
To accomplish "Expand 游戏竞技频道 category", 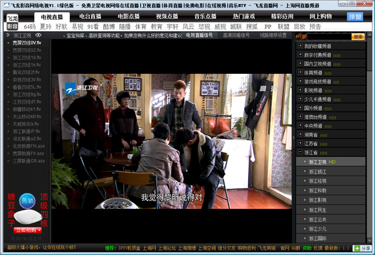I will [x=331, y=81].
